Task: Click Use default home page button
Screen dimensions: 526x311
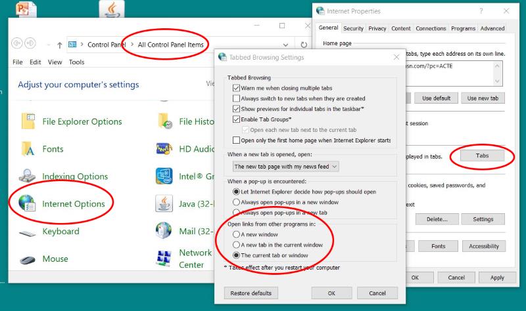Action: [x=436, y=98]
